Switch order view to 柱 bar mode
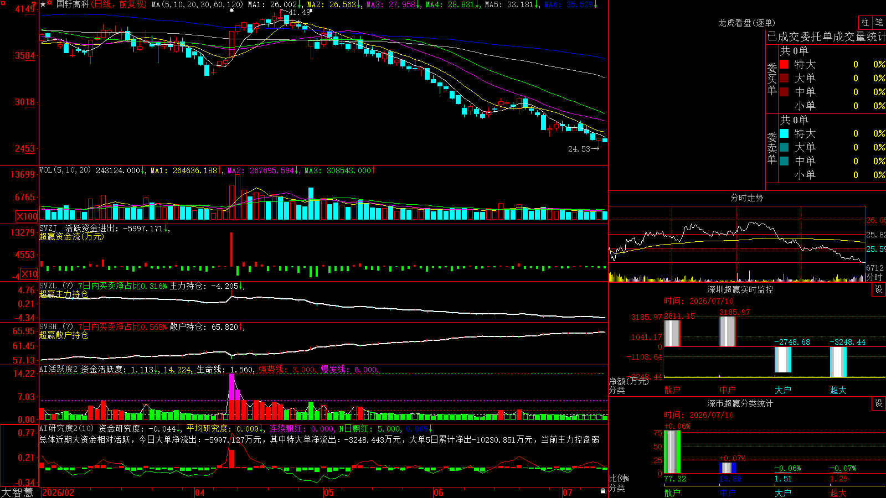The image size is (886, 498). [x=865, y=22]
